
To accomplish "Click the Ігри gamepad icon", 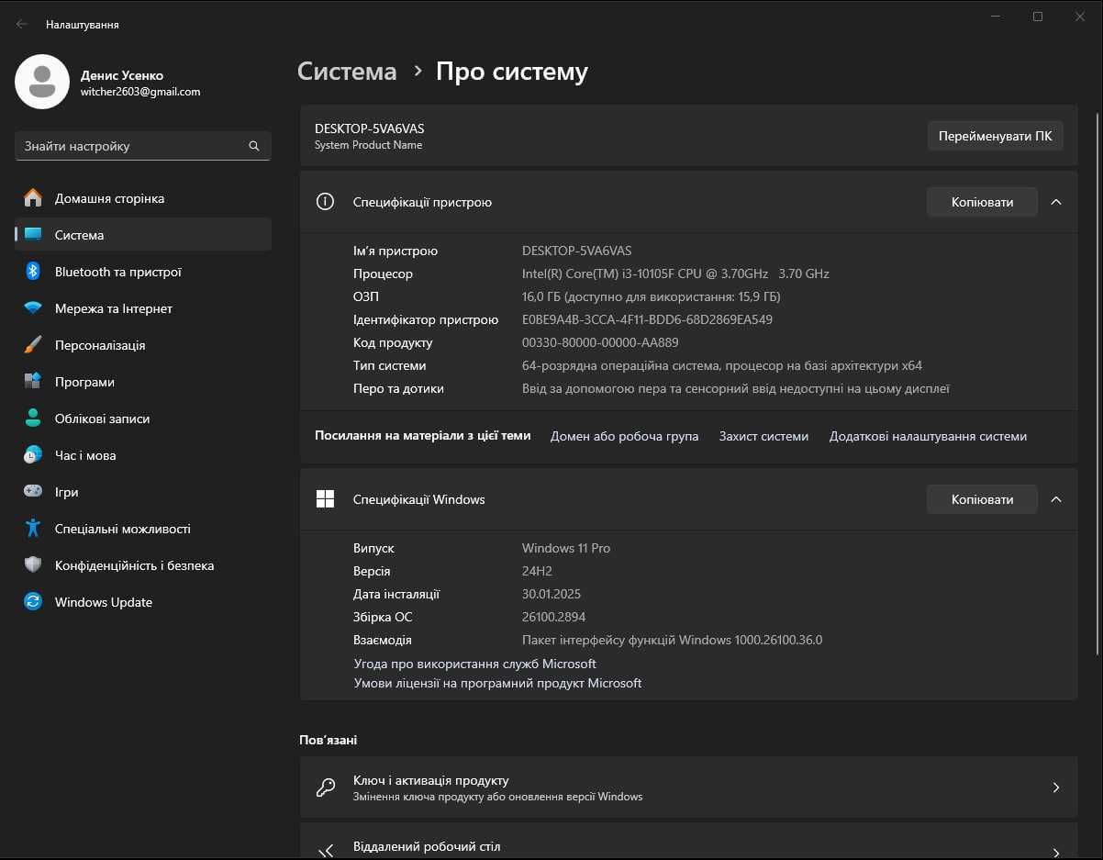I will pyautogui.click(x=33, y=492).
